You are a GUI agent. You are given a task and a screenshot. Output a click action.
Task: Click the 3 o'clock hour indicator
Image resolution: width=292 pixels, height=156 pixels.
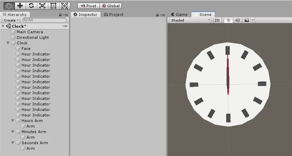pyautogui.click(x=262, y=84)
